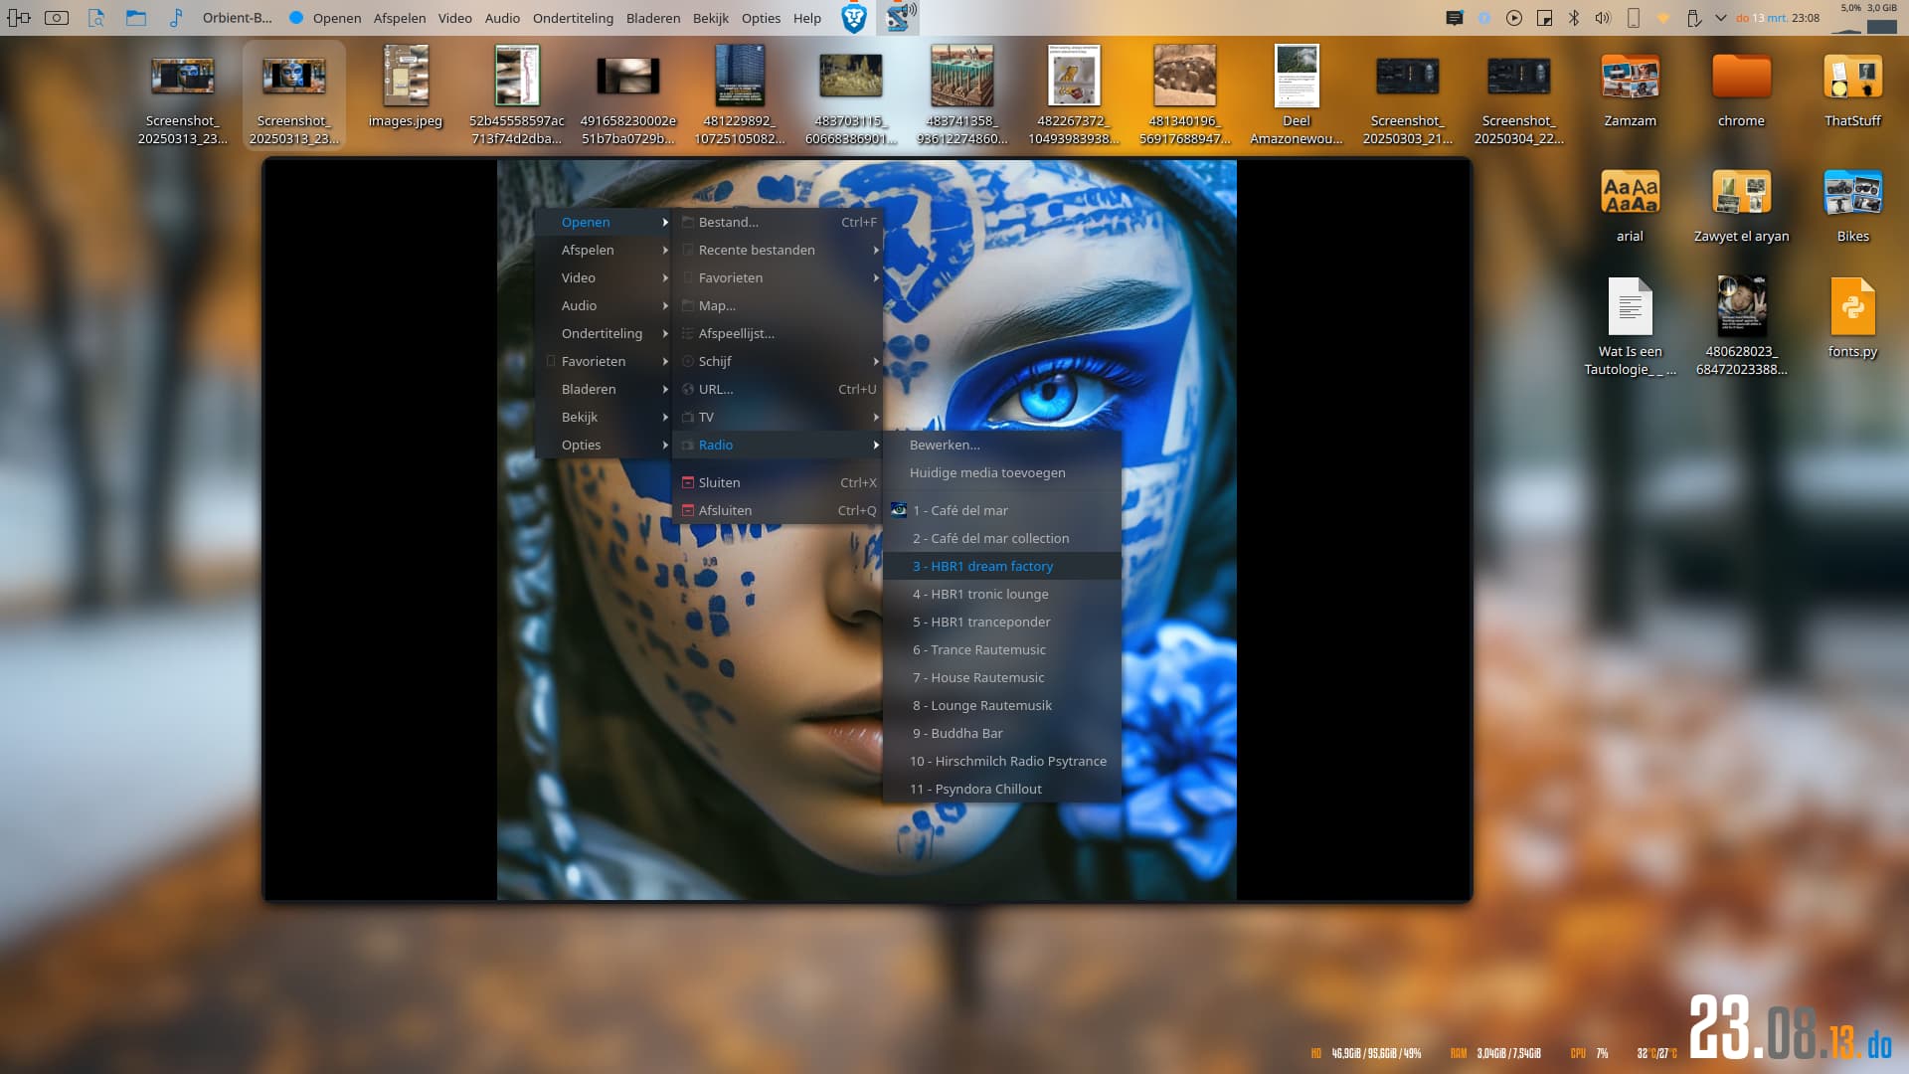The image size is (1909, 1074).
Task: Open Audio in the top menu bar
Action: pos(502,18)
